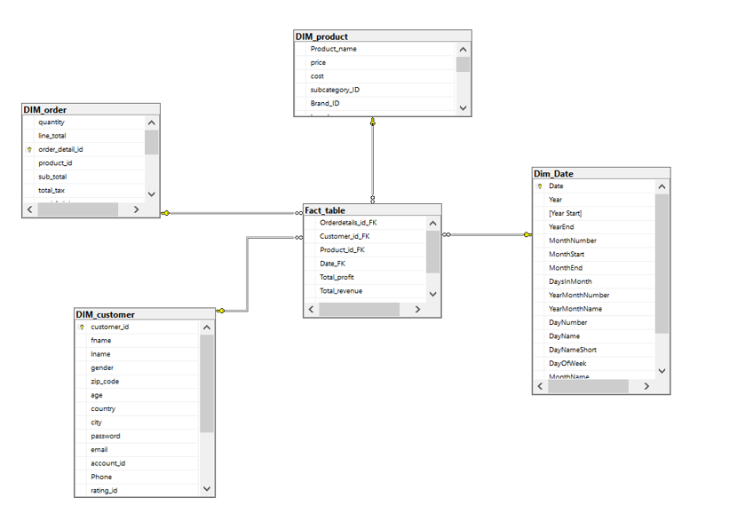The image size is (737, 521).
Task: Click DIM_order vertical scrollbar thumb
Action: click(151, 142)
